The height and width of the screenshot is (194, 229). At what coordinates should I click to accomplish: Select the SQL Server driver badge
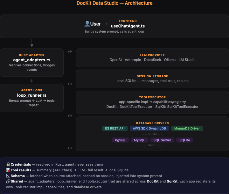coord(162,140)
